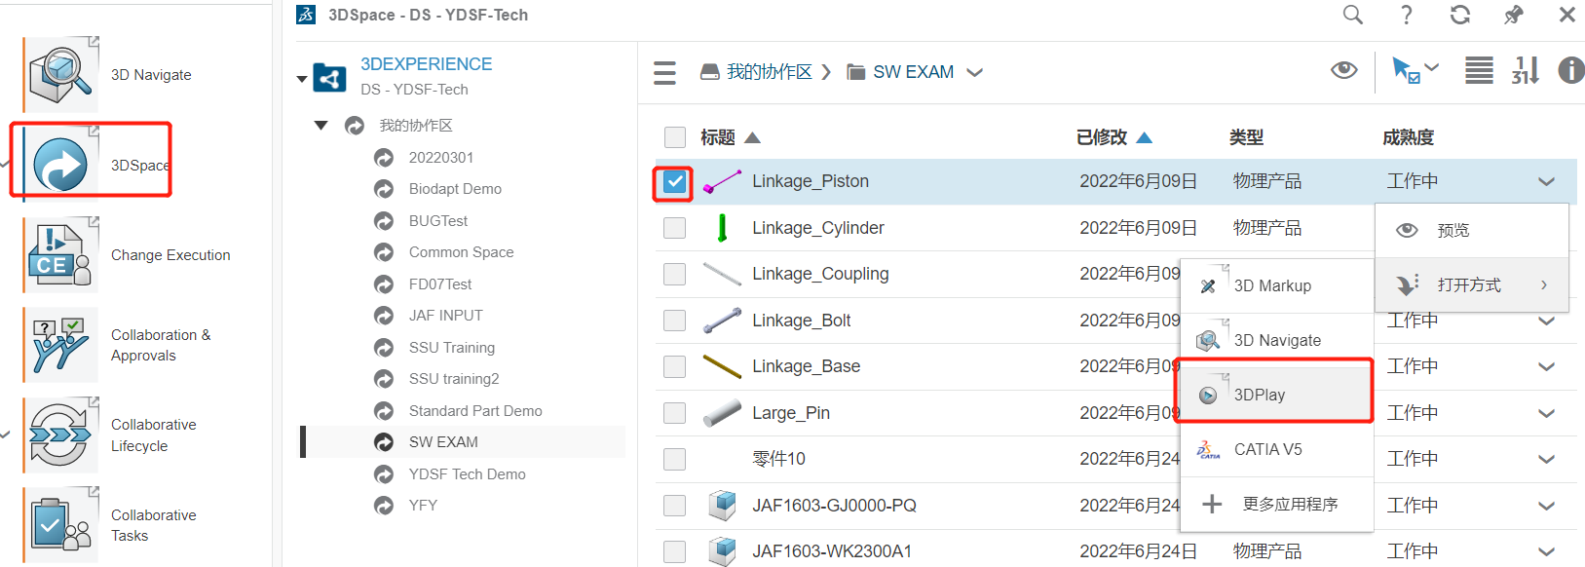
Task: Open the 3D Navigate app icon
Action: [61, 75]
